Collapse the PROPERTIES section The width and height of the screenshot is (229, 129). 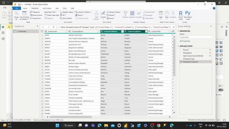pos(178,31)
